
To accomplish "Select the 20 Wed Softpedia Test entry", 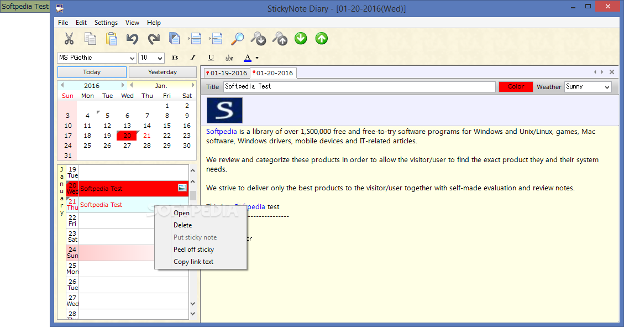I will pos(127,189).
